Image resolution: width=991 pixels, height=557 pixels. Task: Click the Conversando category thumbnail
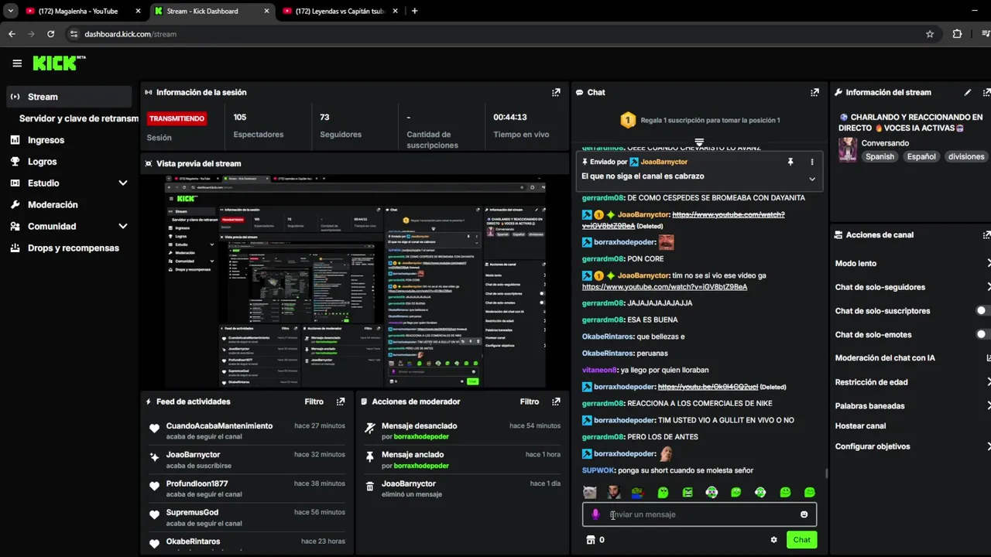(x=848, y=149)
